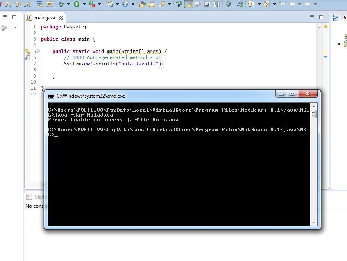The height and width of the screenshot is (261, 347).
Task: Toggle the Breadcrumb icon in toolbar
Action: [x=179, y=4]
